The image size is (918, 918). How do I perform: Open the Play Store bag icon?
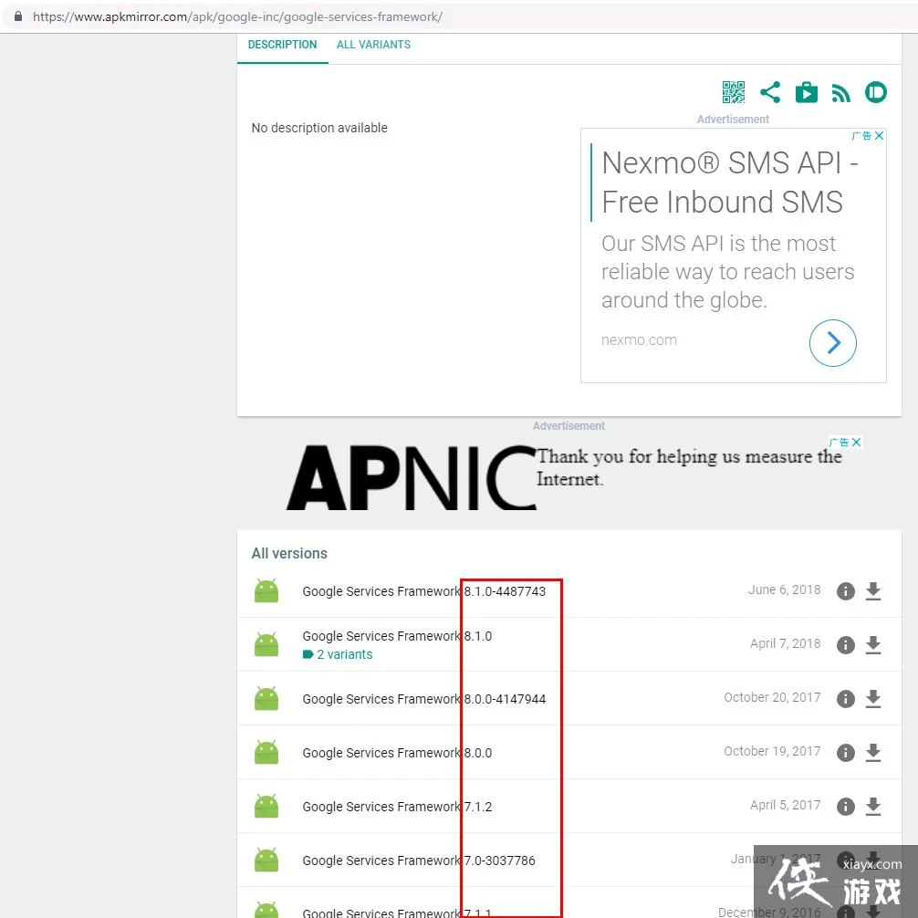tap(806, 92)
